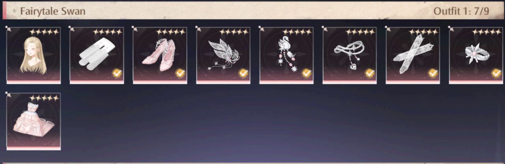The image size is (505, 164).
Task: Select the white lace gloves item
Action: point(413,55)
